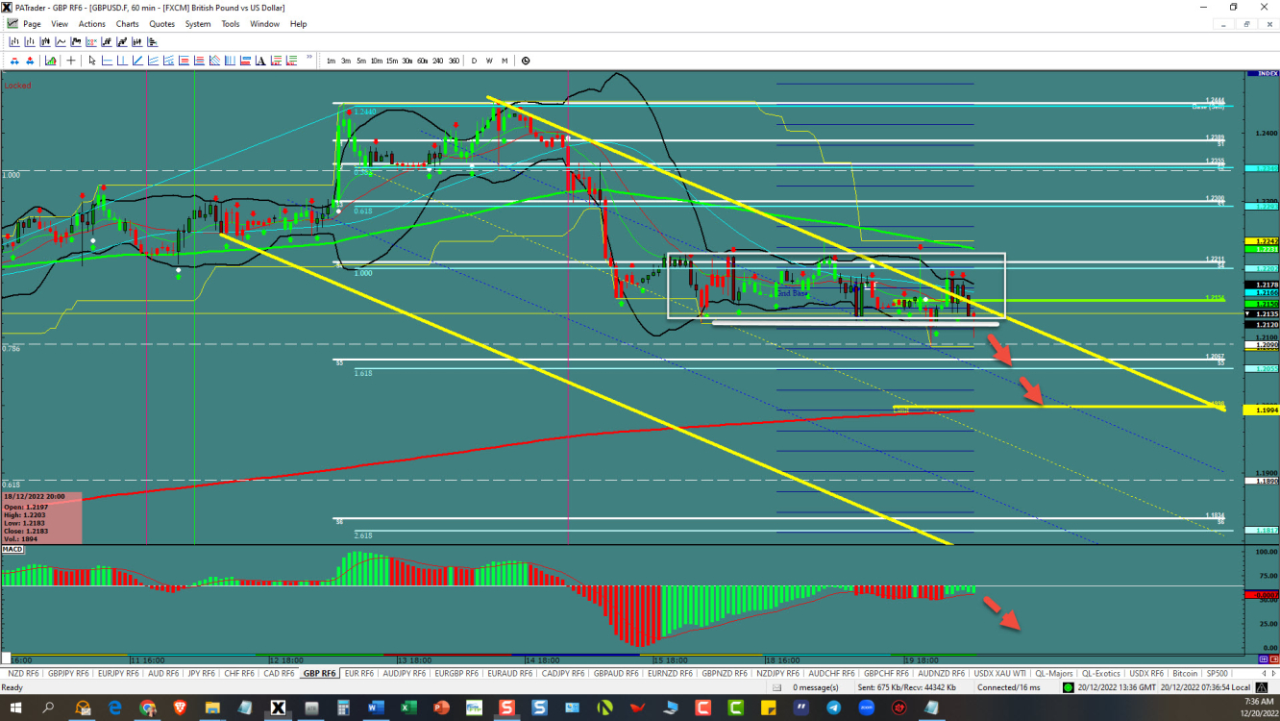1280x721 pixels.
Task: Open the QL-Majors tab
Action: click(1054, 673)
